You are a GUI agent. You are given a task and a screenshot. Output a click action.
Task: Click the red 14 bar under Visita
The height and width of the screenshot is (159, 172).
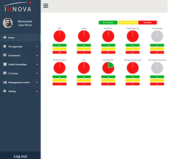[59, 52]
